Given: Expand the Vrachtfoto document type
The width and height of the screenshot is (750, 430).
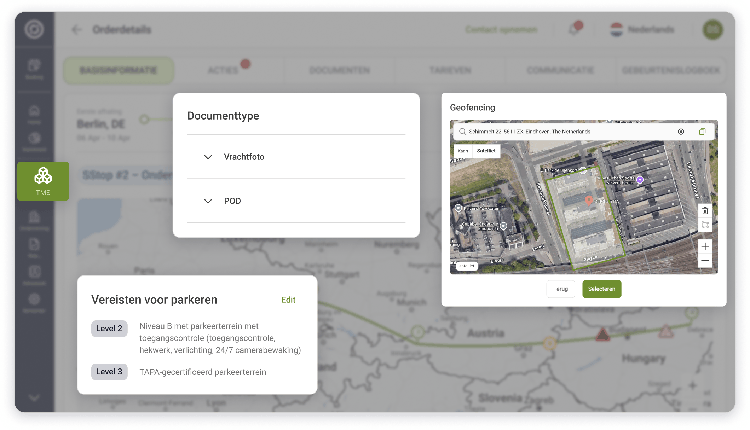Looking at the screenshot, I should pyautogui.click(x=208, y=157).
